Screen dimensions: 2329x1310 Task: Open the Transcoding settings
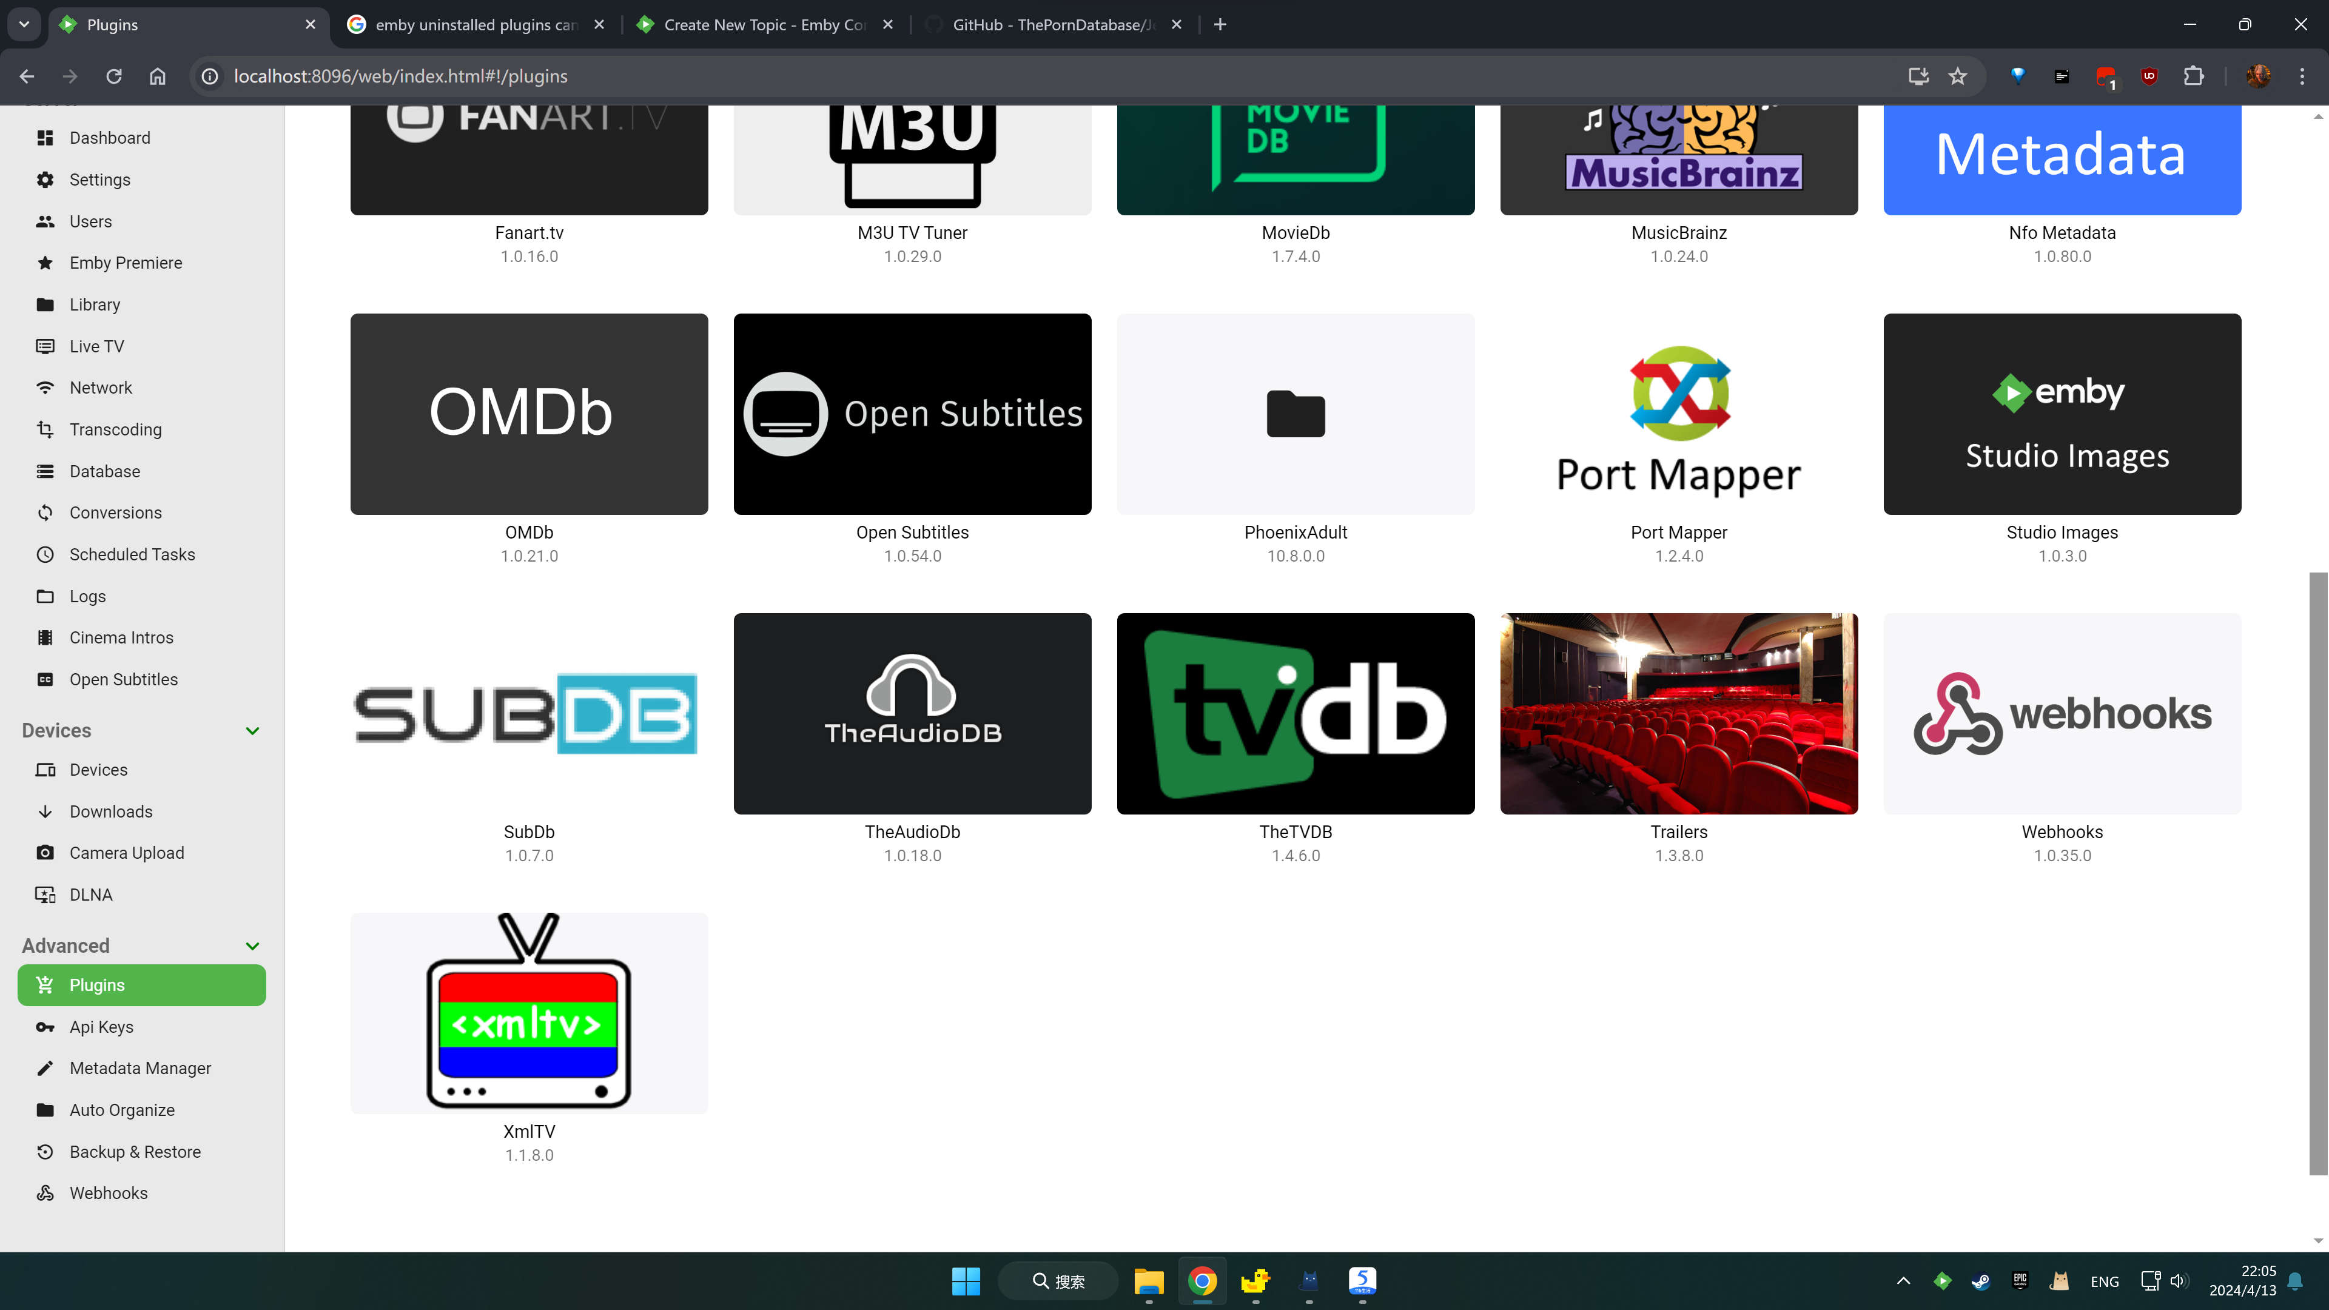click(115, 429)
